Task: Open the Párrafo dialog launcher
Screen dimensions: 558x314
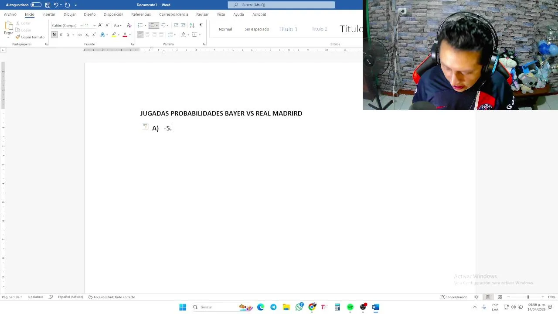Action: point(204,44)
